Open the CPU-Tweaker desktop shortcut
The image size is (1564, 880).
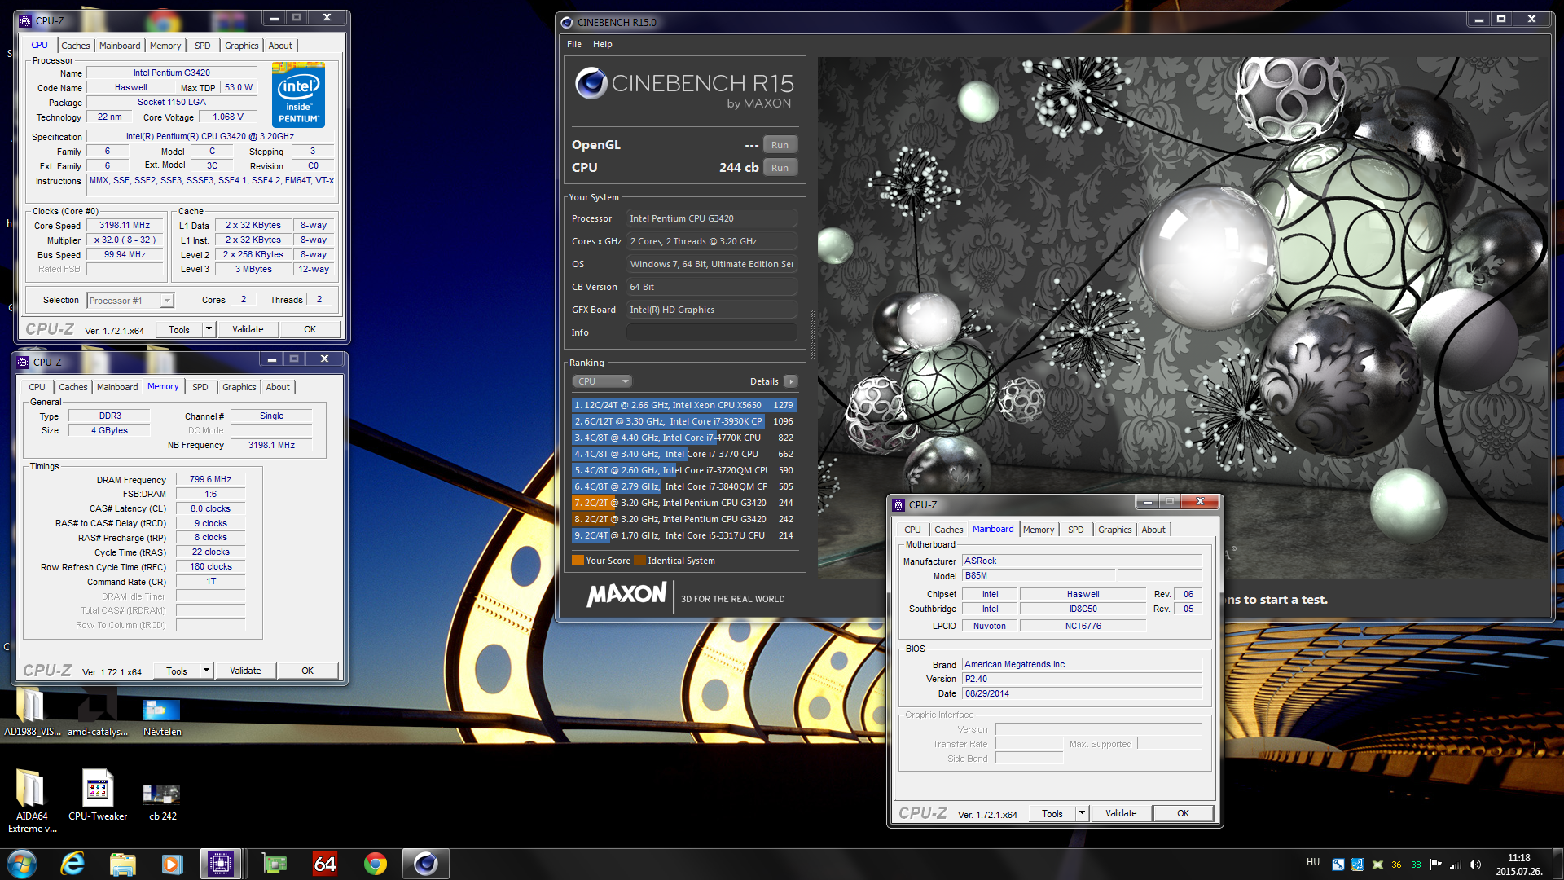(98, 794)
